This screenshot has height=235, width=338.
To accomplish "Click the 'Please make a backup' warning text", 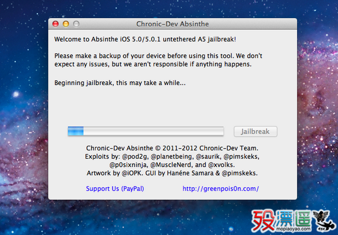I will pyautogui.click(x=159, y=60).
